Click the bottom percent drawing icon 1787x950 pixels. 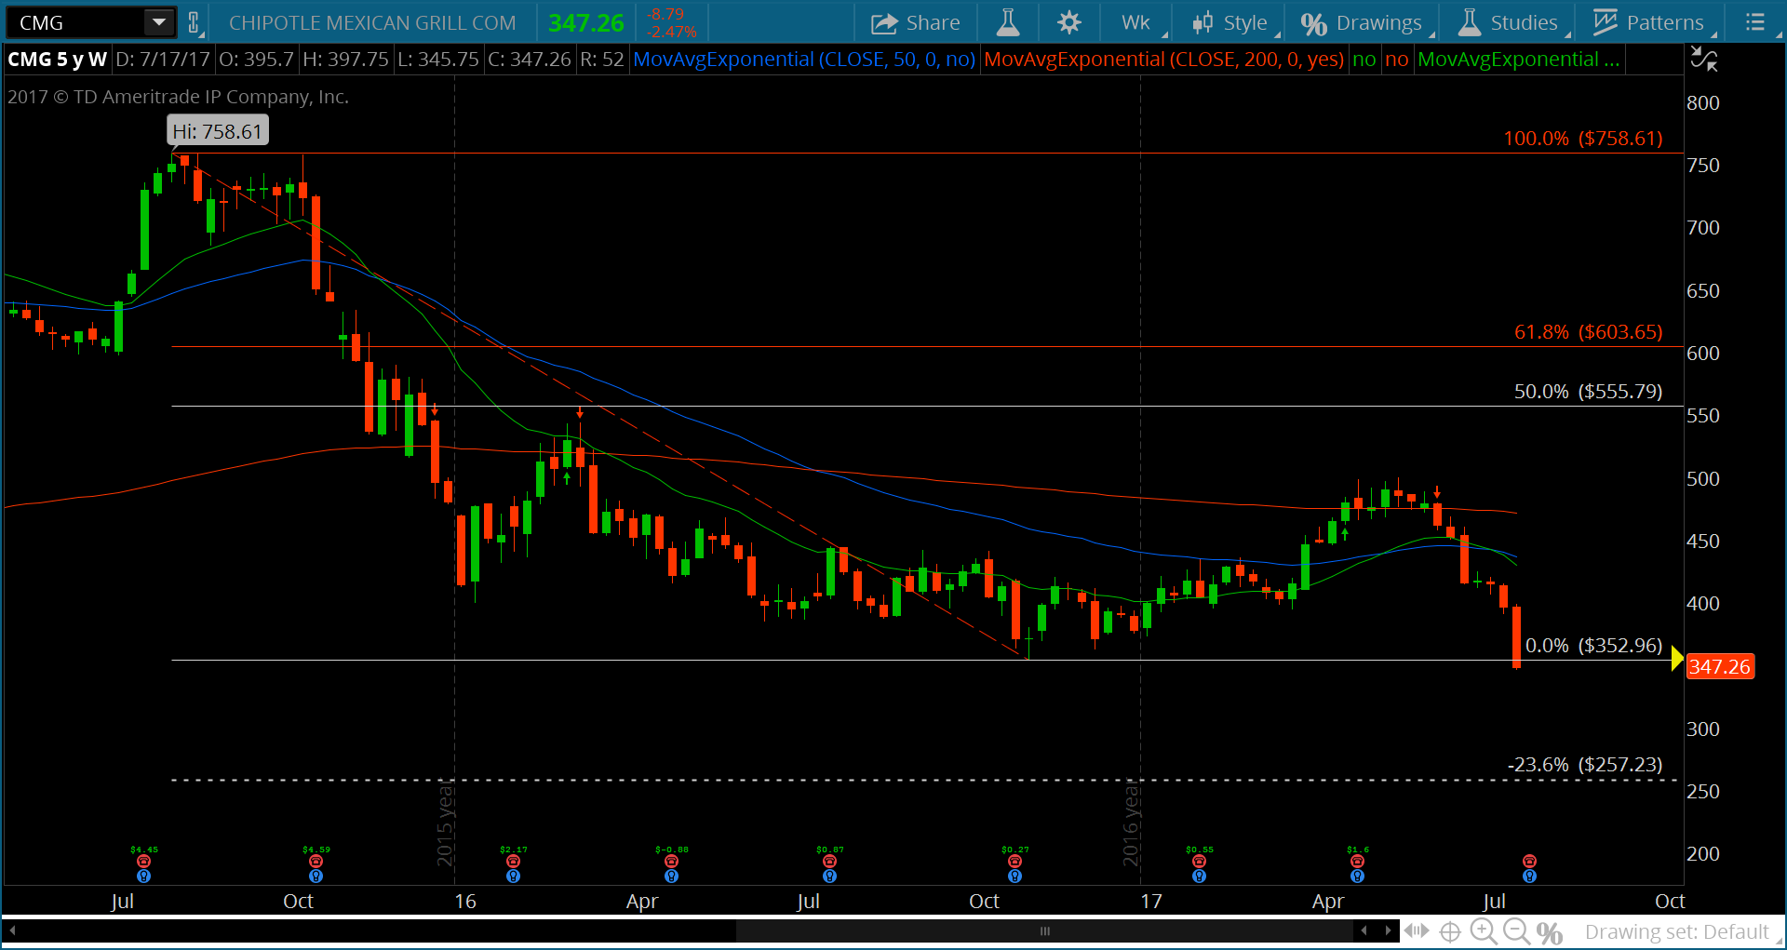coord(1550,932)
